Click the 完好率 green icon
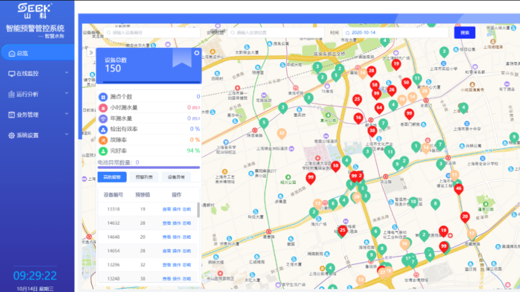 click(x=103, y=151)
